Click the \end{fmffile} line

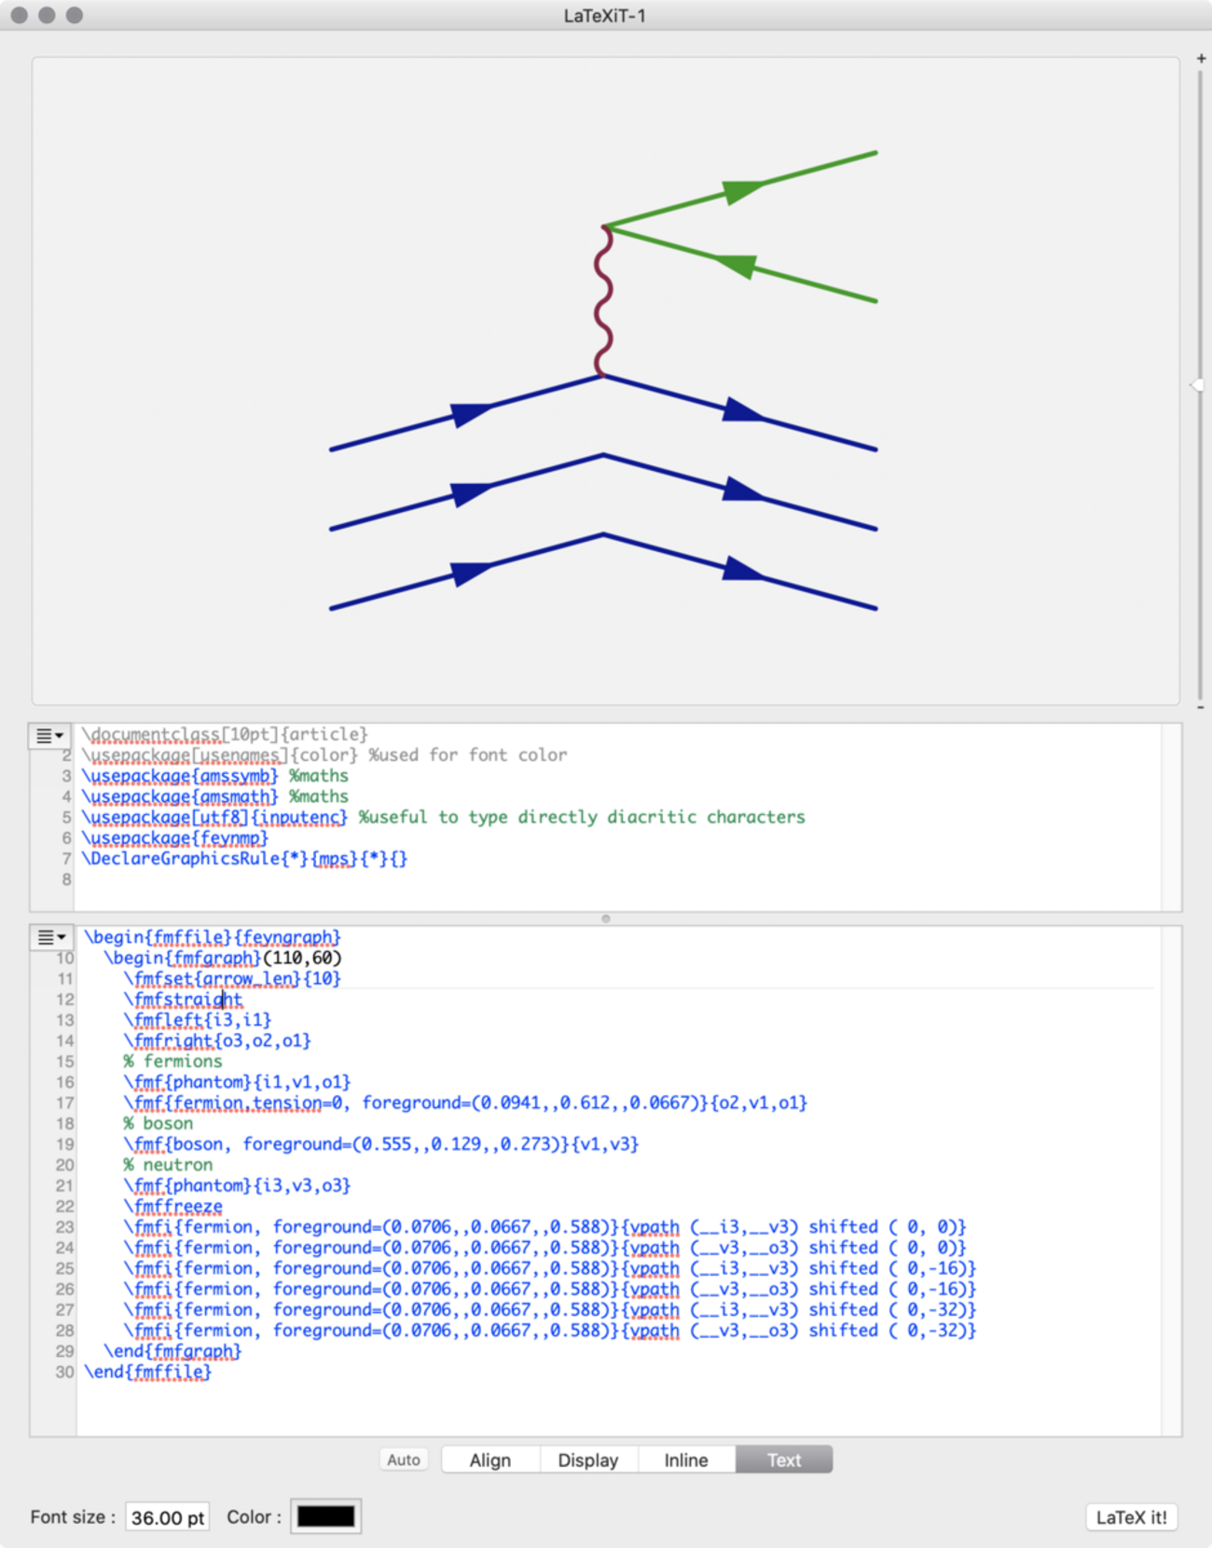pos(148,1372)
